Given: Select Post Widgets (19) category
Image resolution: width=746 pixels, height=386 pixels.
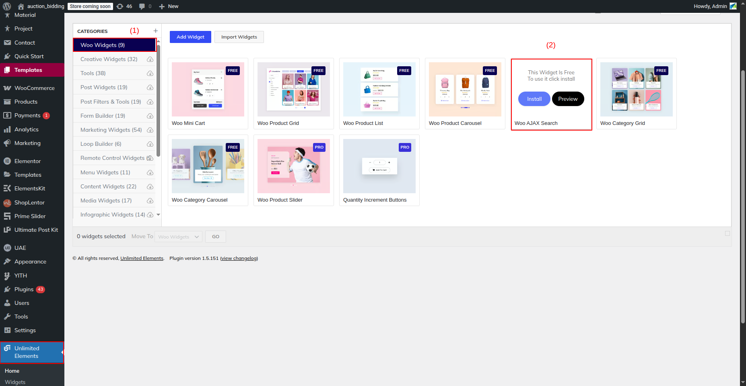Looking at the screenshot, I should (x=104, y=87).
